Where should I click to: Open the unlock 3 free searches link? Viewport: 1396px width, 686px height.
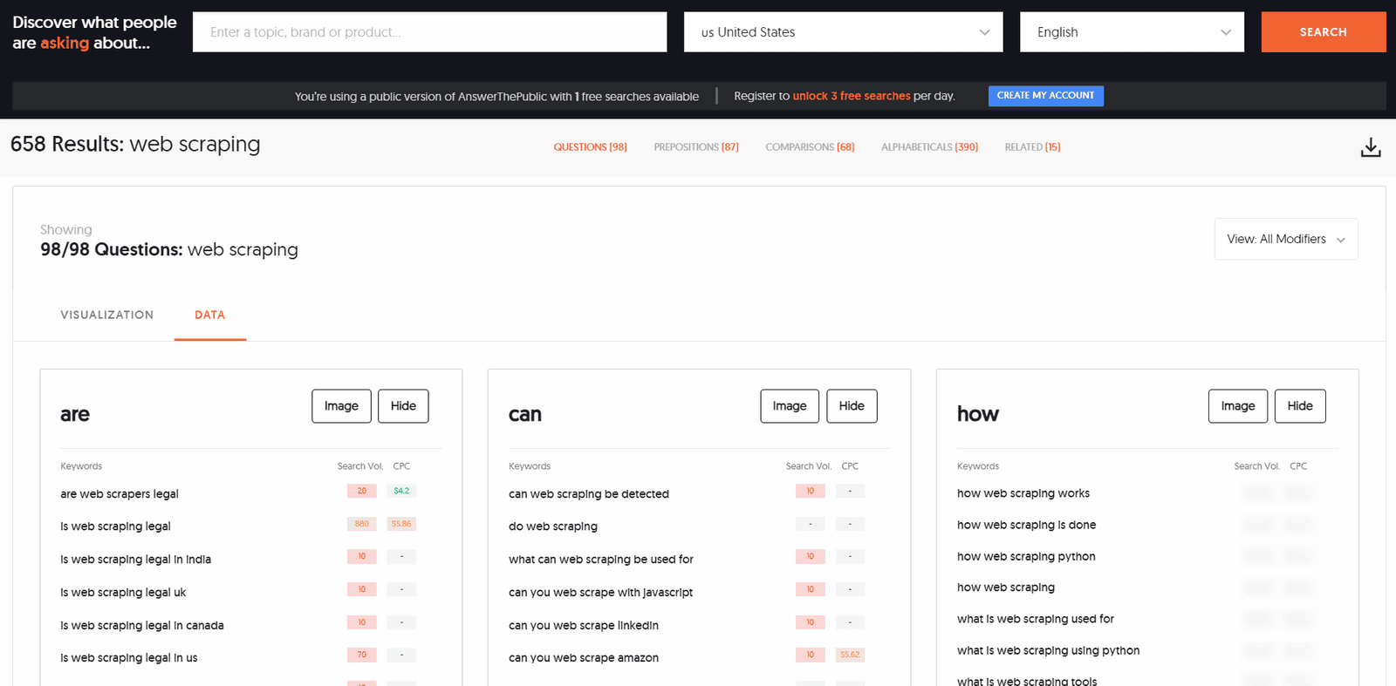point(852,96)
